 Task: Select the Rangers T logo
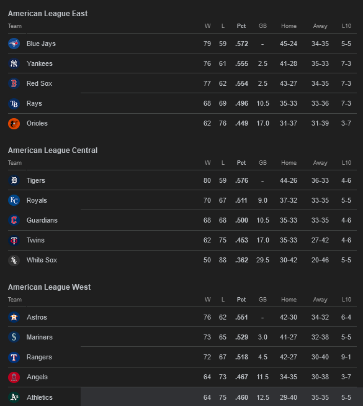coord(14,357)
